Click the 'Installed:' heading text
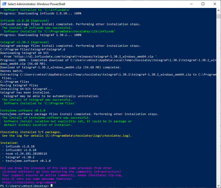Viewport: 221px width, 188px height. (9, 143)
